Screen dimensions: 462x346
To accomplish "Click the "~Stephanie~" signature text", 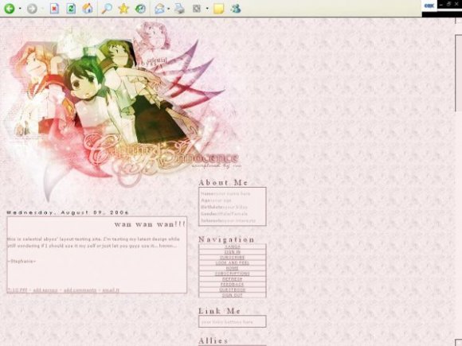I will (x=22, y=261).
